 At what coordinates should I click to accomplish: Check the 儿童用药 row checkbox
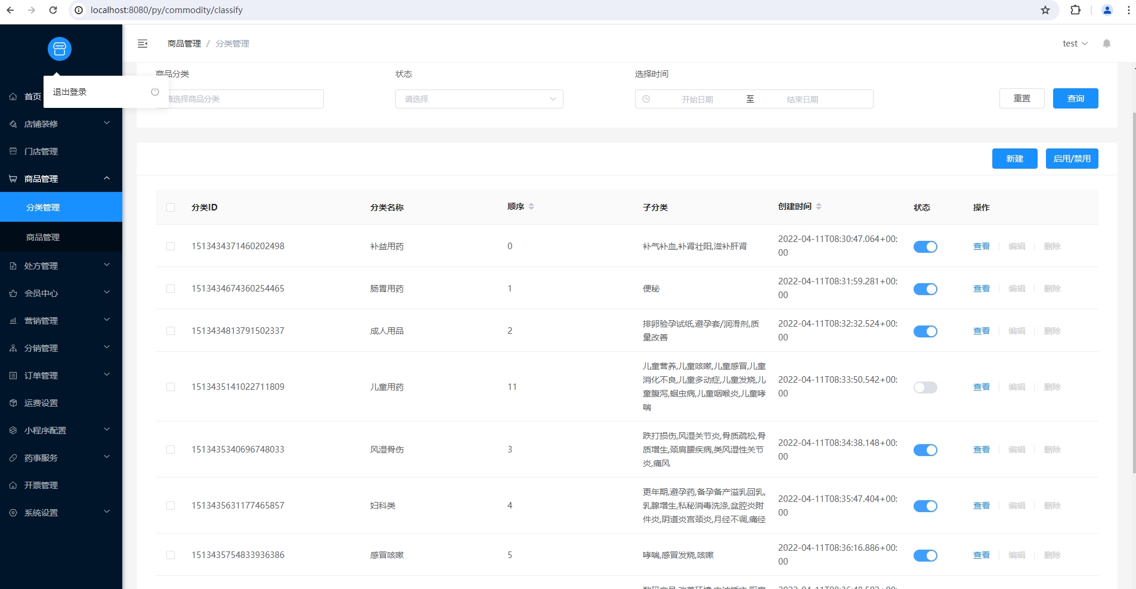pyautogui.click(x=171, y=387)
